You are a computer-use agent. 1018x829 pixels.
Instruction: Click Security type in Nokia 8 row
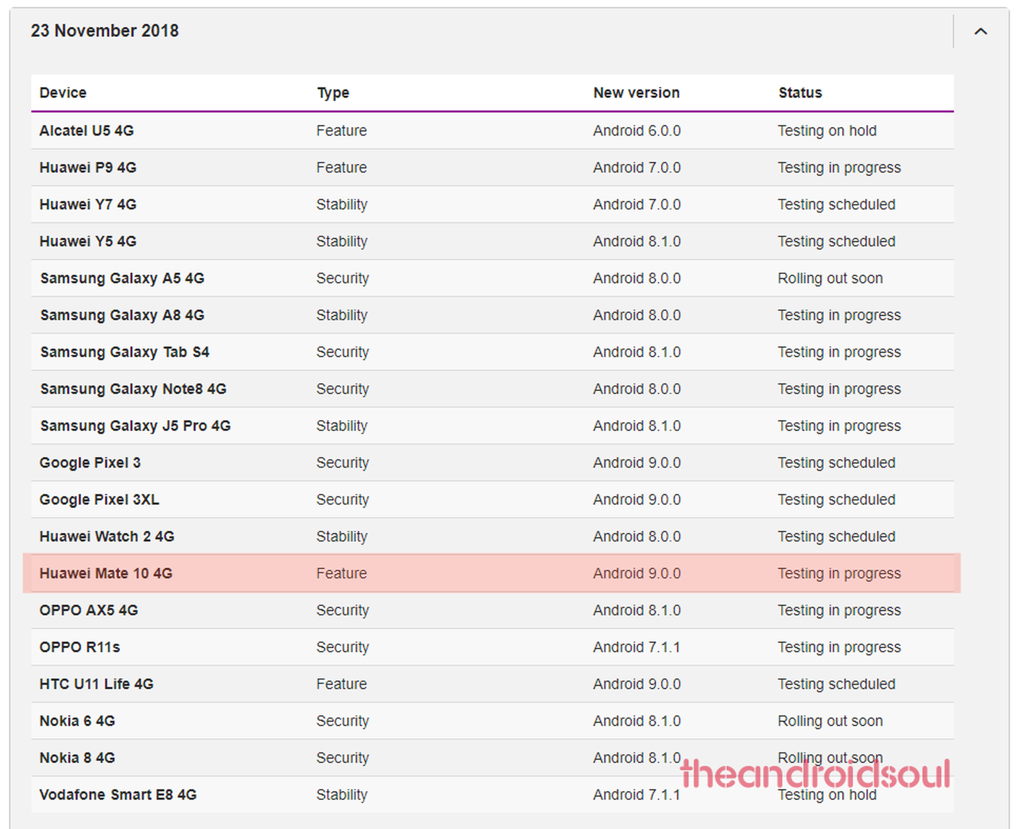coord(343,758)
